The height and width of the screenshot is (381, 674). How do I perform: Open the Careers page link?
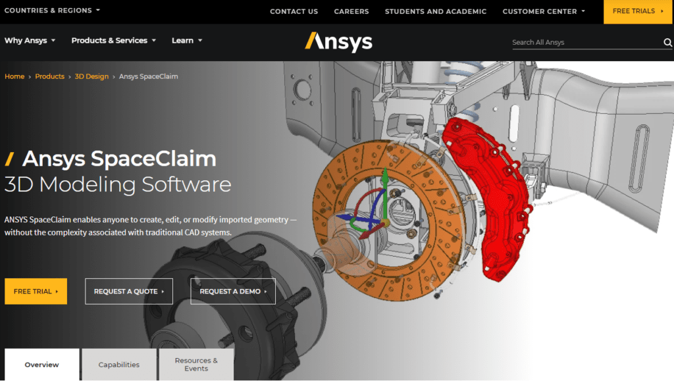click(x=351, y=11)
